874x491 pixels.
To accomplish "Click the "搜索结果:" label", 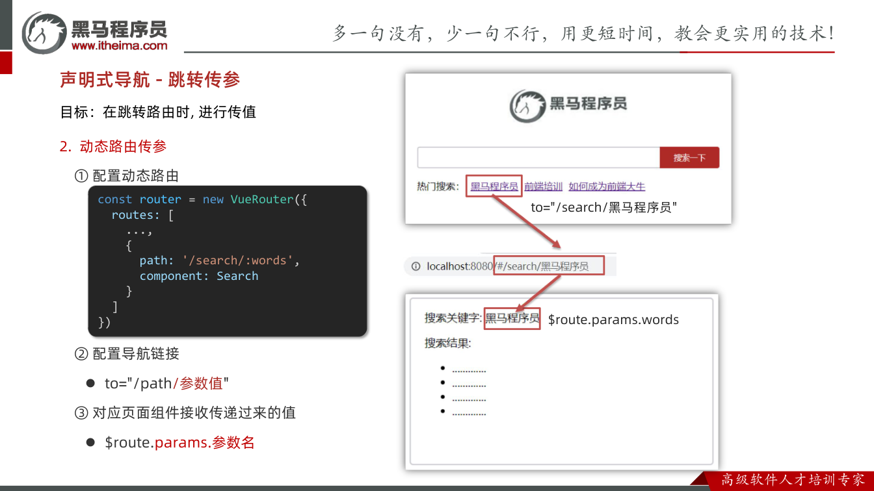I will click(x=447, y=343).
